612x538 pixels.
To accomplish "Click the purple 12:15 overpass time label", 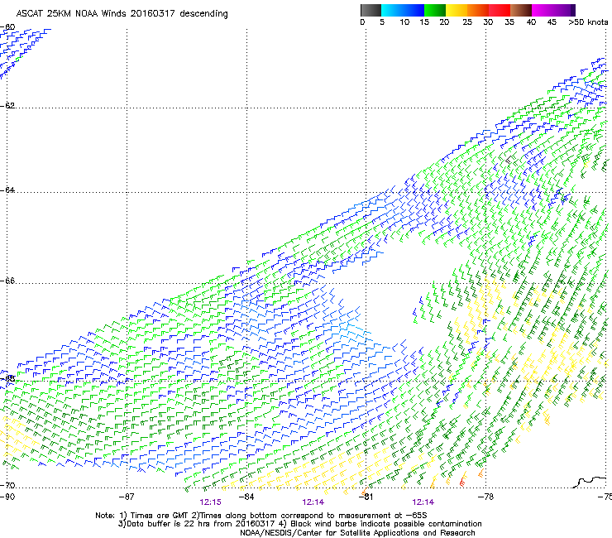I will coord(210,502).
